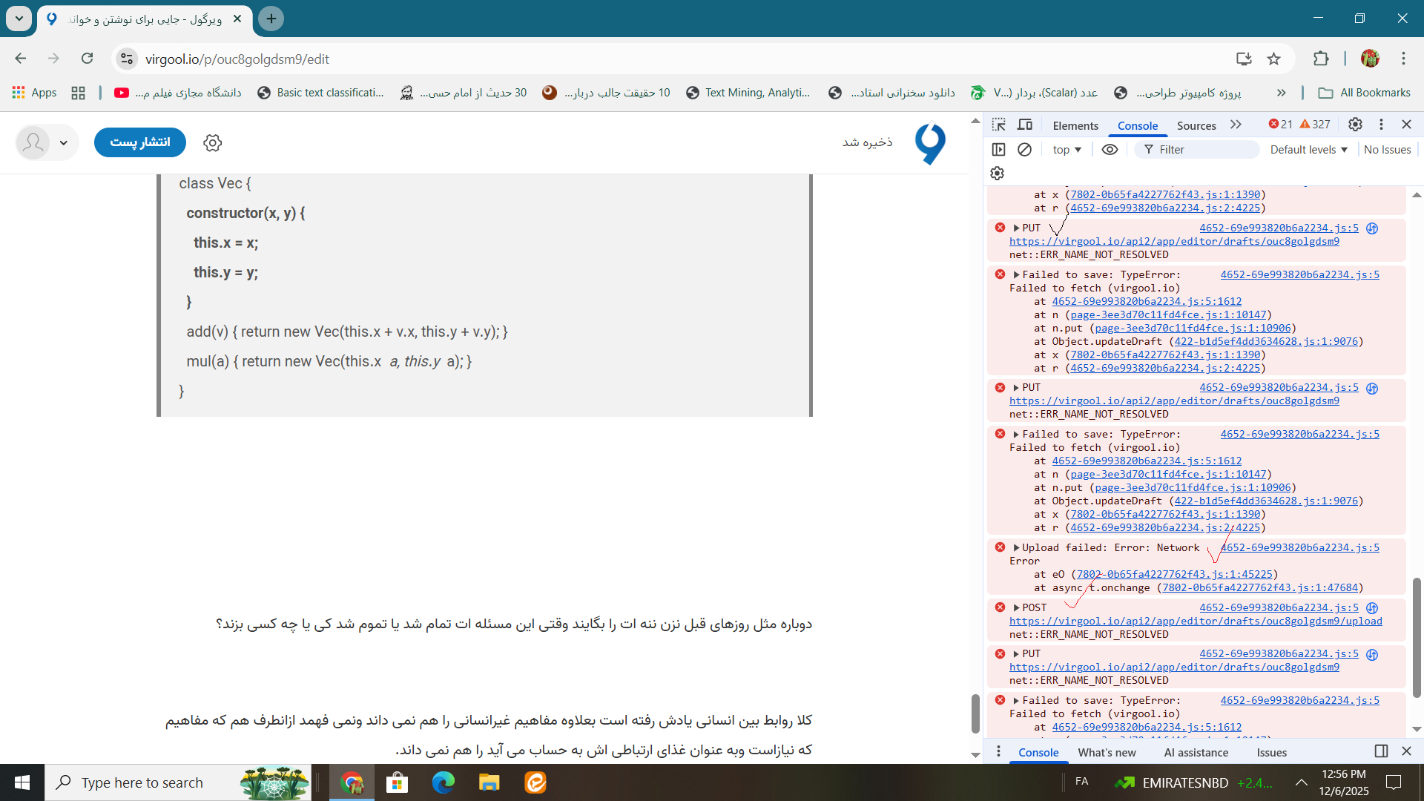1424x801 pixels.
Task: Clear console with the ban icon
Action: coord(1024,150)
